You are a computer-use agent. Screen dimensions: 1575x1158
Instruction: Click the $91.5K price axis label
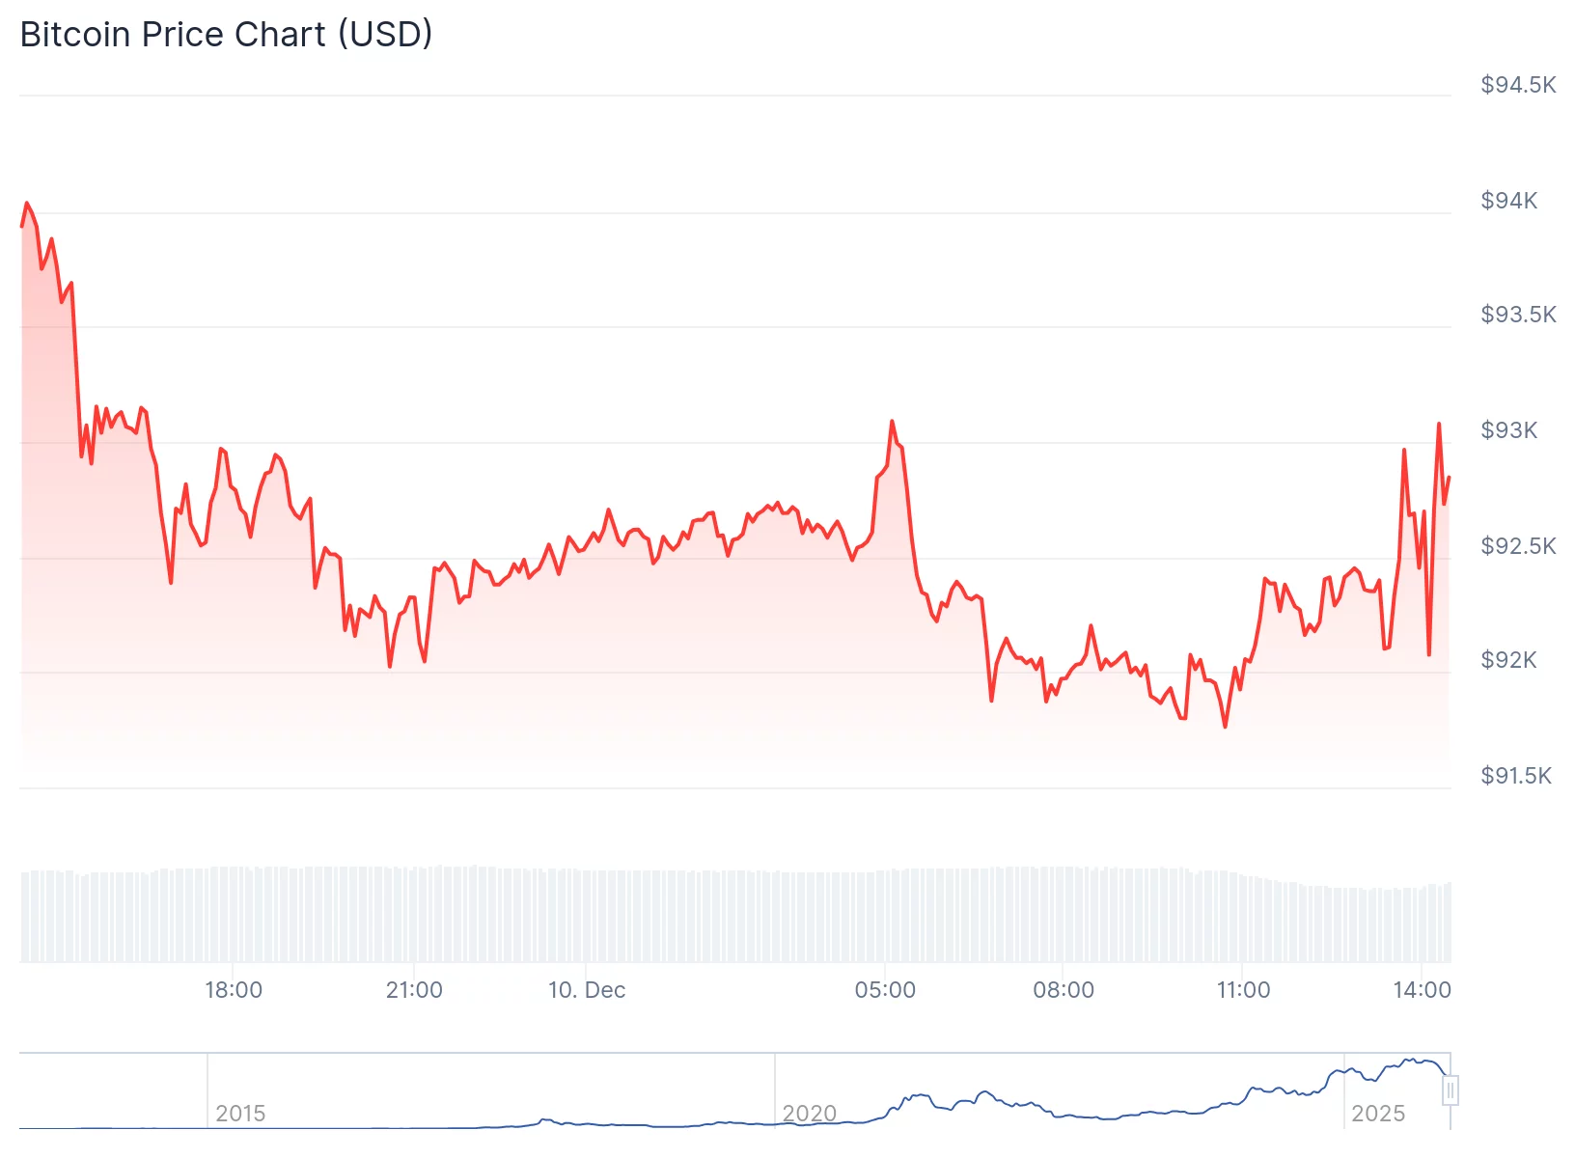click(1516, 776)
